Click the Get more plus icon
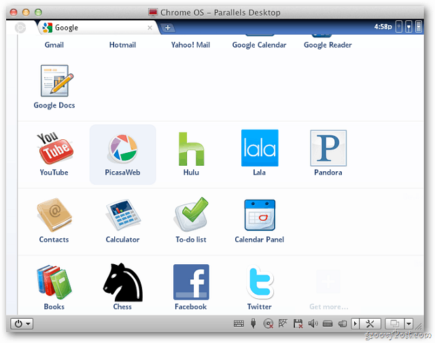The width and height of the screenshot is (435, 343). (328, 281)
